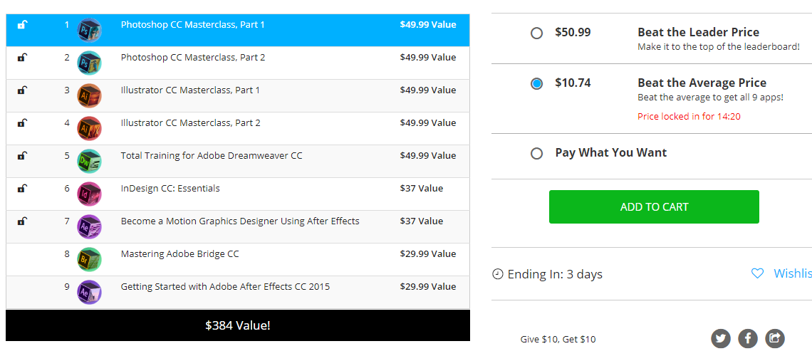The width and height of the screenshot is (812, 356).
Task: Click the Adobe Bridge CC course icon
Action: pos(89,259)
